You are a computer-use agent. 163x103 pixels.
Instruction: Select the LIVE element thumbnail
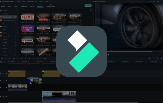point(28,17)
